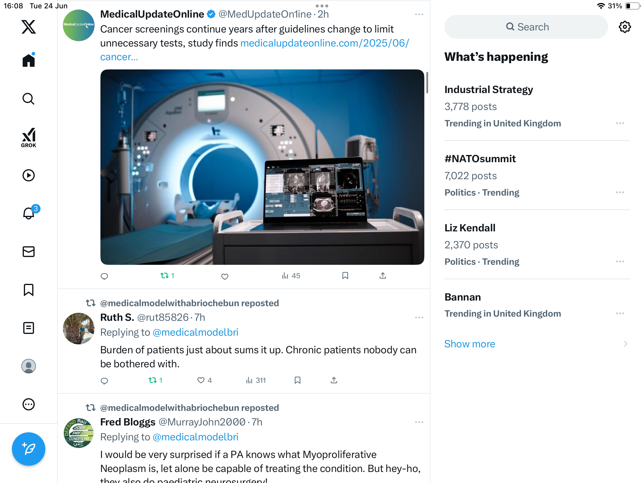
Task: Tap the battery 31% status indicator
Action: pyautogui.click(x=624, y=6)
